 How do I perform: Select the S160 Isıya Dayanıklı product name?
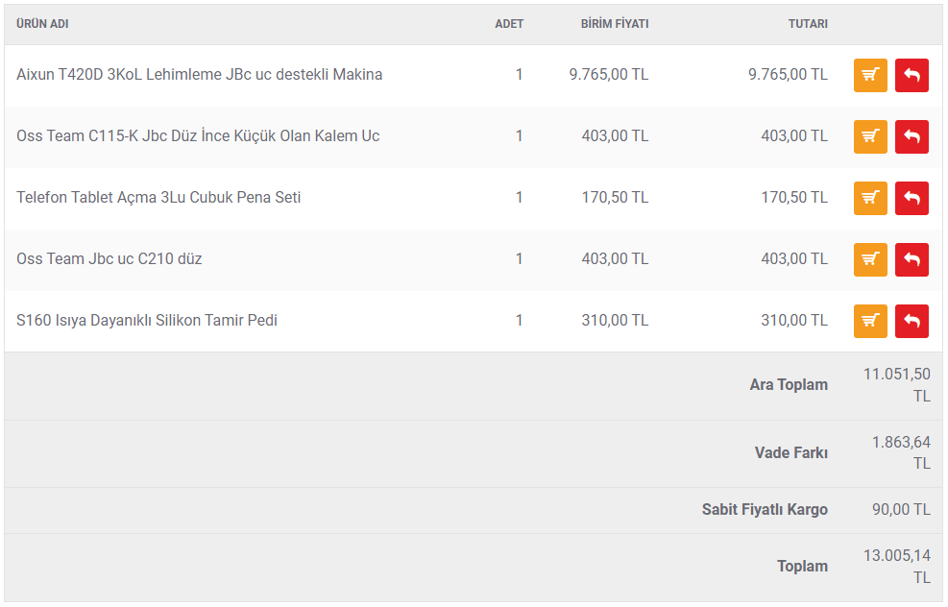tap(147, 320)
